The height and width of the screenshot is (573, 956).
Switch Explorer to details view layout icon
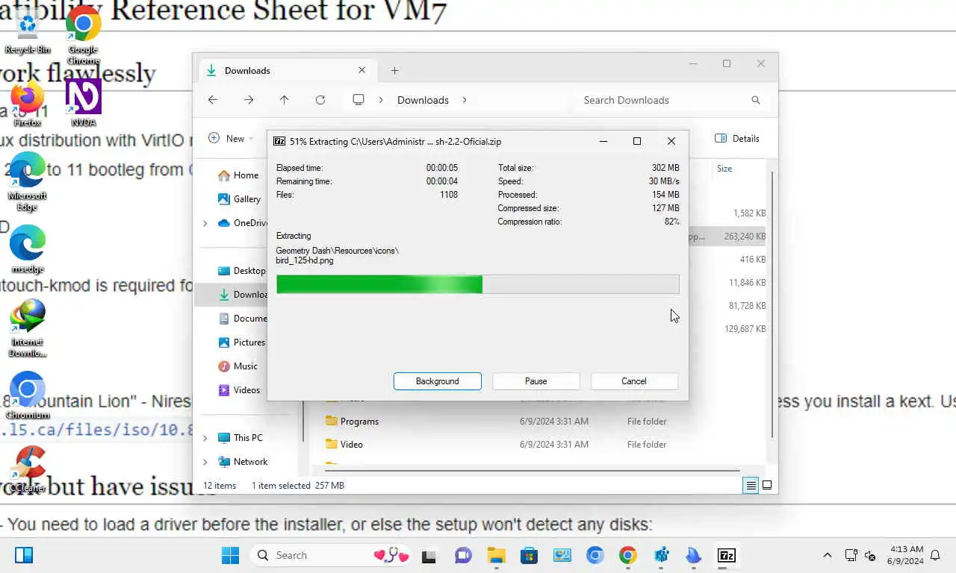pos(751,486)
